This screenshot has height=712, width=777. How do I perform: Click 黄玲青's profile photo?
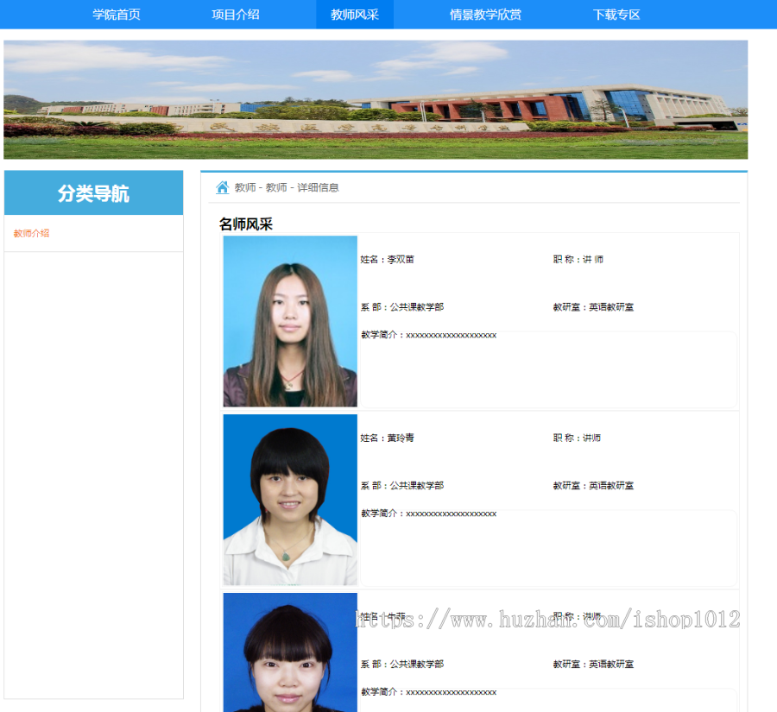(x=289, y=499)
